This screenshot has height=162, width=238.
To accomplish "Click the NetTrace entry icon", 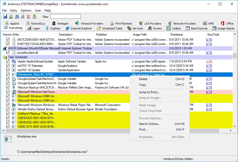I will pyautogui.click(x=14, y=92).
